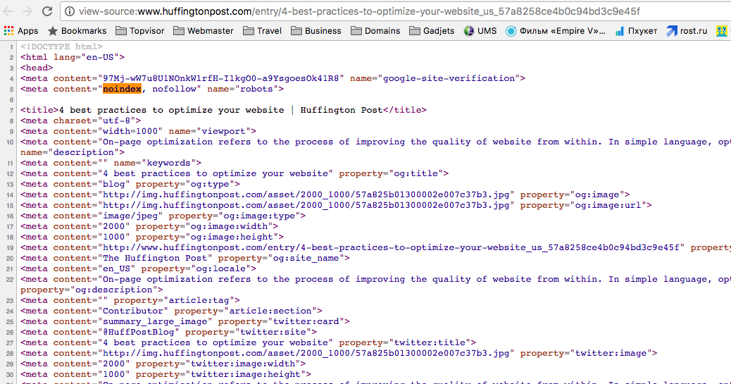Click the "summary_large_image" value
Viewport: 731px width, 384px height.
(x=155, y=321)
